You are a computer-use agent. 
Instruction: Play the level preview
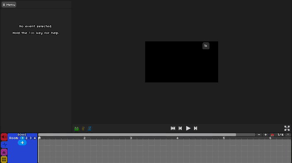pos(188,128)
